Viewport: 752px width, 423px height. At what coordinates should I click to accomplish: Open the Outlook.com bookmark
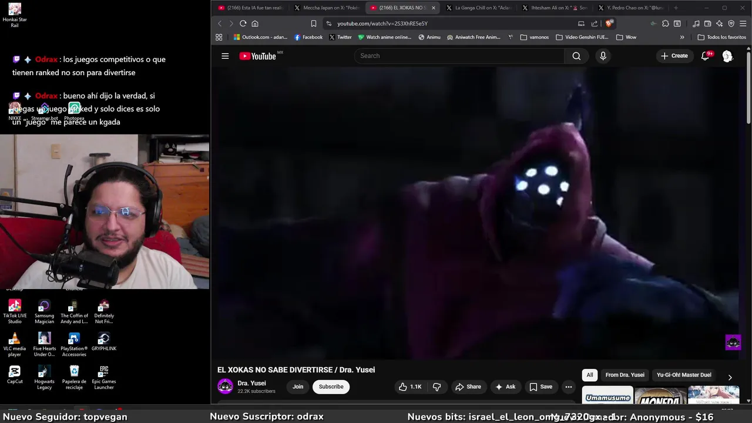point(260,37)
